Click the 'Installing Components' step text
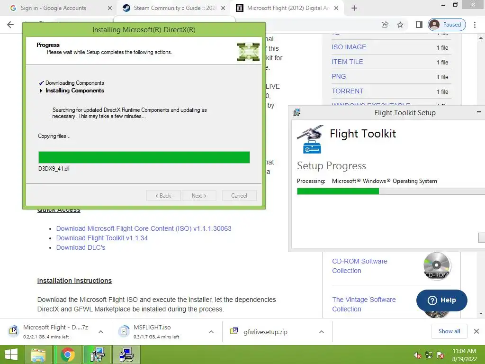The width and height of the screenshot is (485, 364). 75,91
